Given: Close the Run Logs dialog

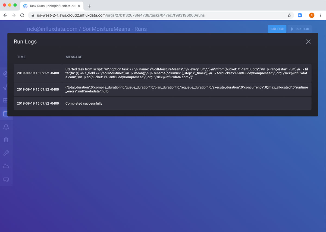Looking at the screenshot, I should pos(308,41).
